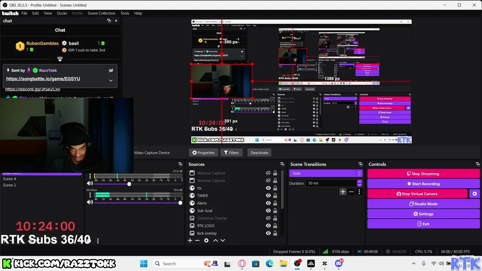Hide the Sub Goal source
This screenshot has width=482, height=271.
coord(268,211)
